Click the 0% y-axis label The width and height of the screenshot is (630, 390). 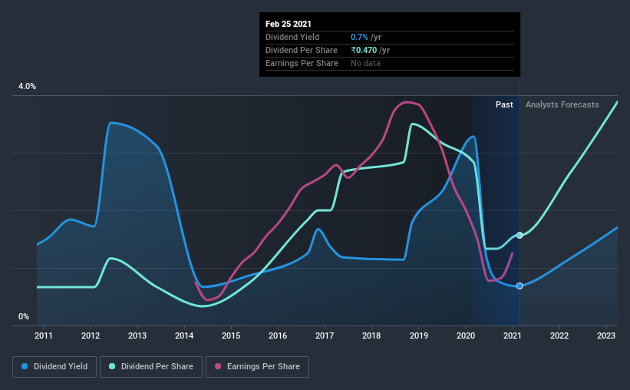click(24, 317)
